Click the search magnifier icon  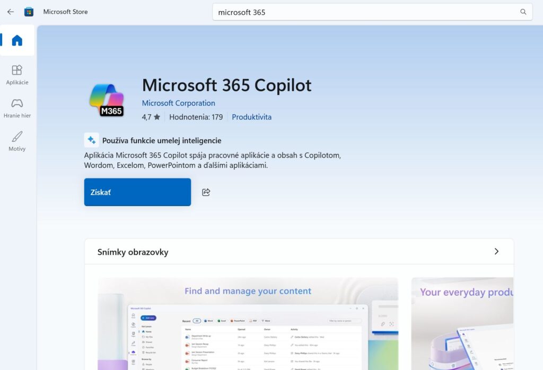pyautogui.click(x=523, y=12)
